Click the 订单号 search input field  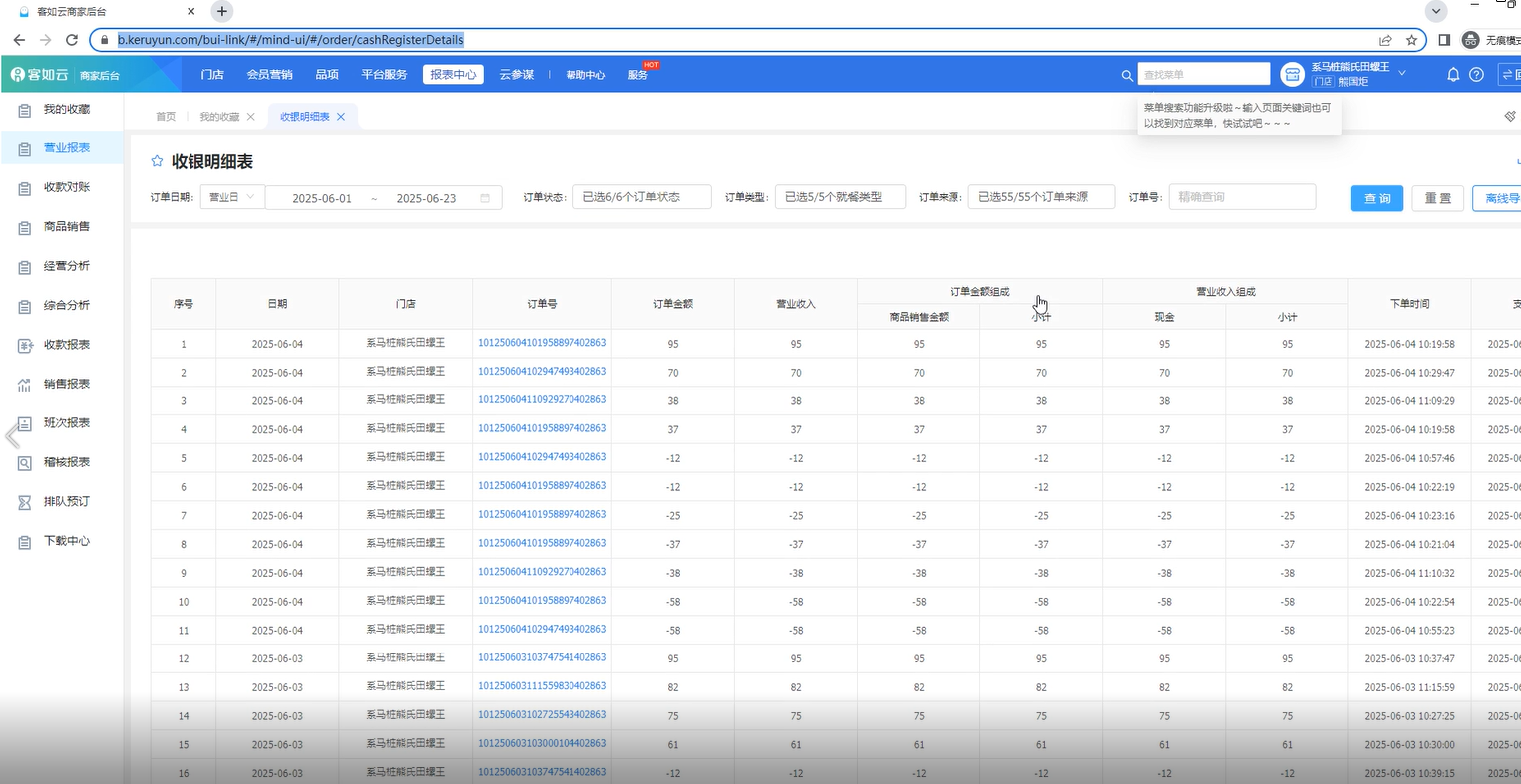coord(1241,197)
